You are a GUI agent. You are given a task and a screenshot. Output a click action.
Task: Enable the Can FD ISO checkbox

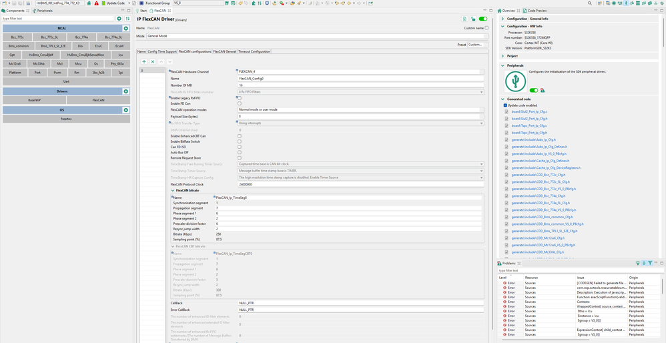point(240,147)
